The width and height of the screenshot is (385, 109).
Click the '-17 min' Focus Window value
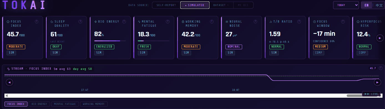(x=324, y=34)
